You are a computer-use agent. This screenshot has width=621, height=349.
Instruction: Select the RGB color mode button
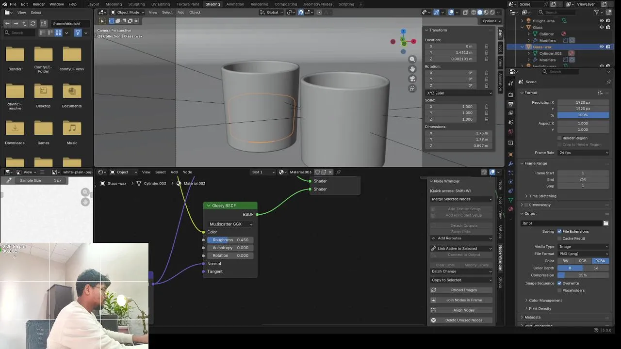tap(583, 261)
